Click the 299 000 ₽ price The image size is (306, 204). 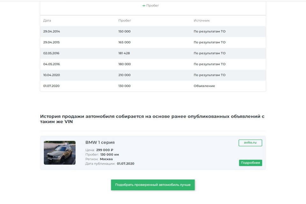click(105, 150)
